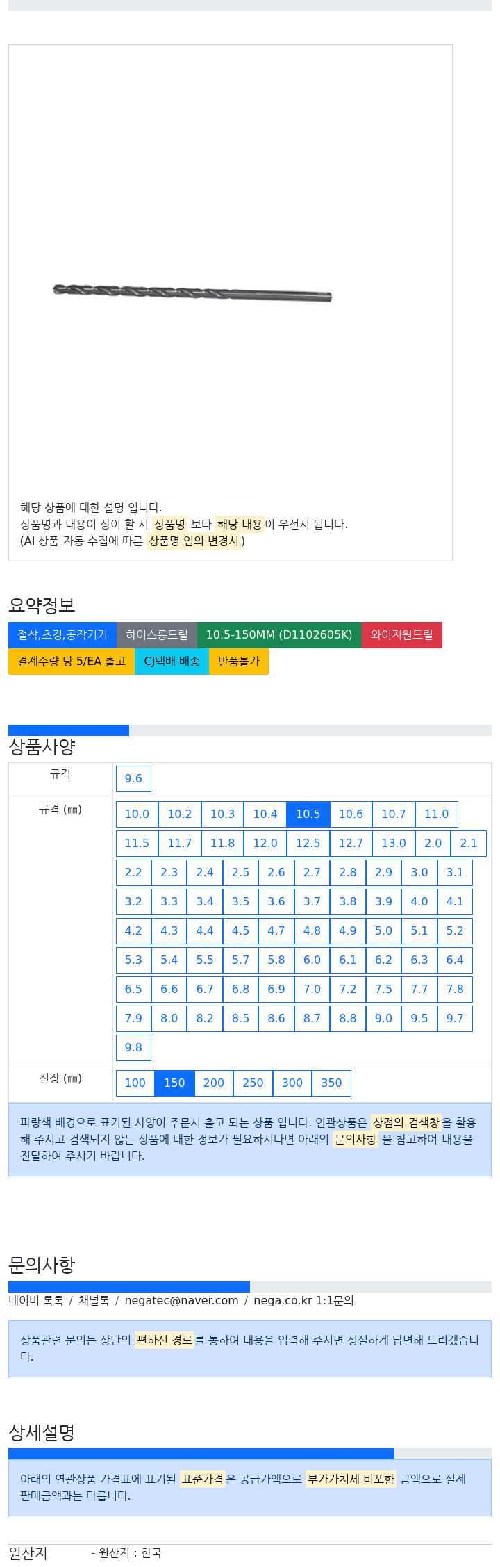Select the 2.0 mm size option

(x=433, y=843)
